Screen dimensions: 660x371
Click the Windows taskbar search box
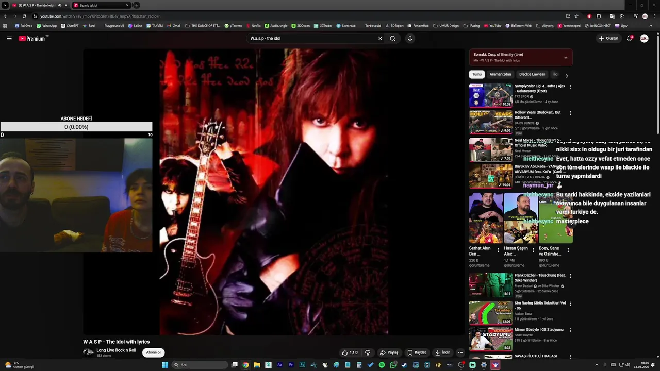tap(200, 365)
